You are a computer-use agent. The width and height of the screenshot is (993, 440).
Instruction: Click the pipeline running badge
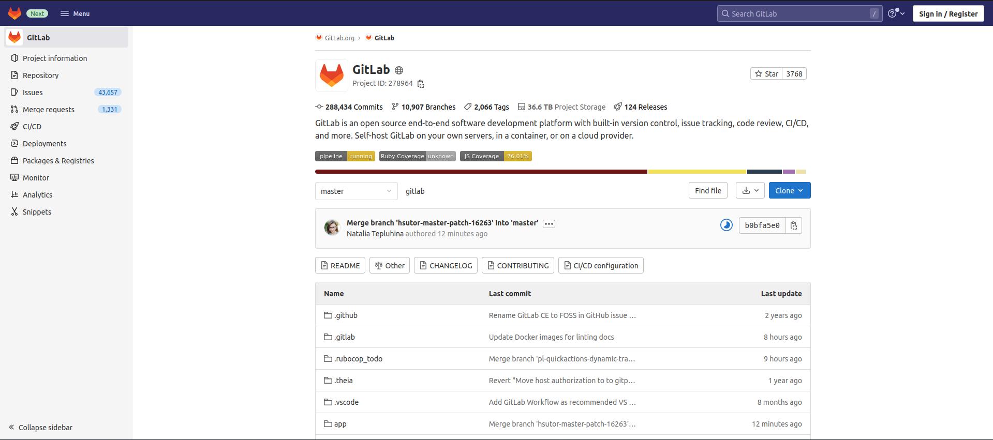(x=345, y=156)
